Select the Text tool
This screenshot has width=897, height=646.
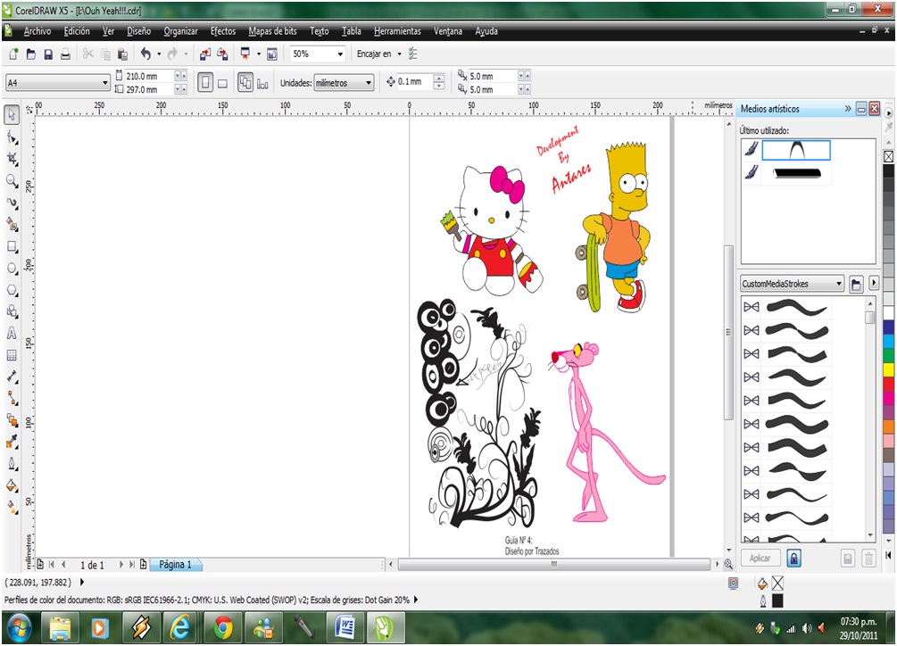click(12, 334)
